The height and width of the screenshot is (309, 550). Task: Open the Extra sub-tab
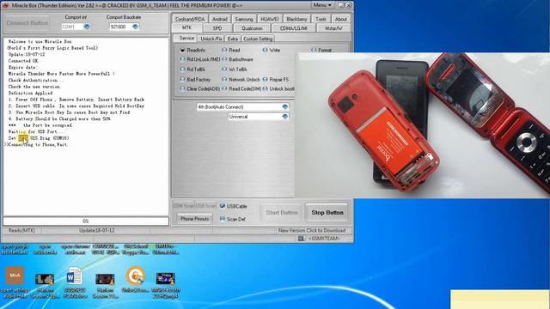pos(233,39)
